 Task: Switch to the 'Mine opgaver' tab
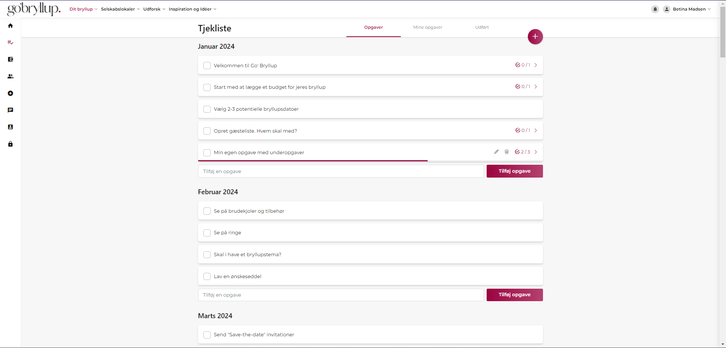[428, 27]
